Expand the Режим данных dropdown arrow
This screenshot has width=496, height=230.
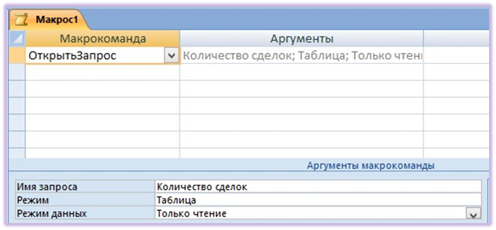click(x=473, y=214)
